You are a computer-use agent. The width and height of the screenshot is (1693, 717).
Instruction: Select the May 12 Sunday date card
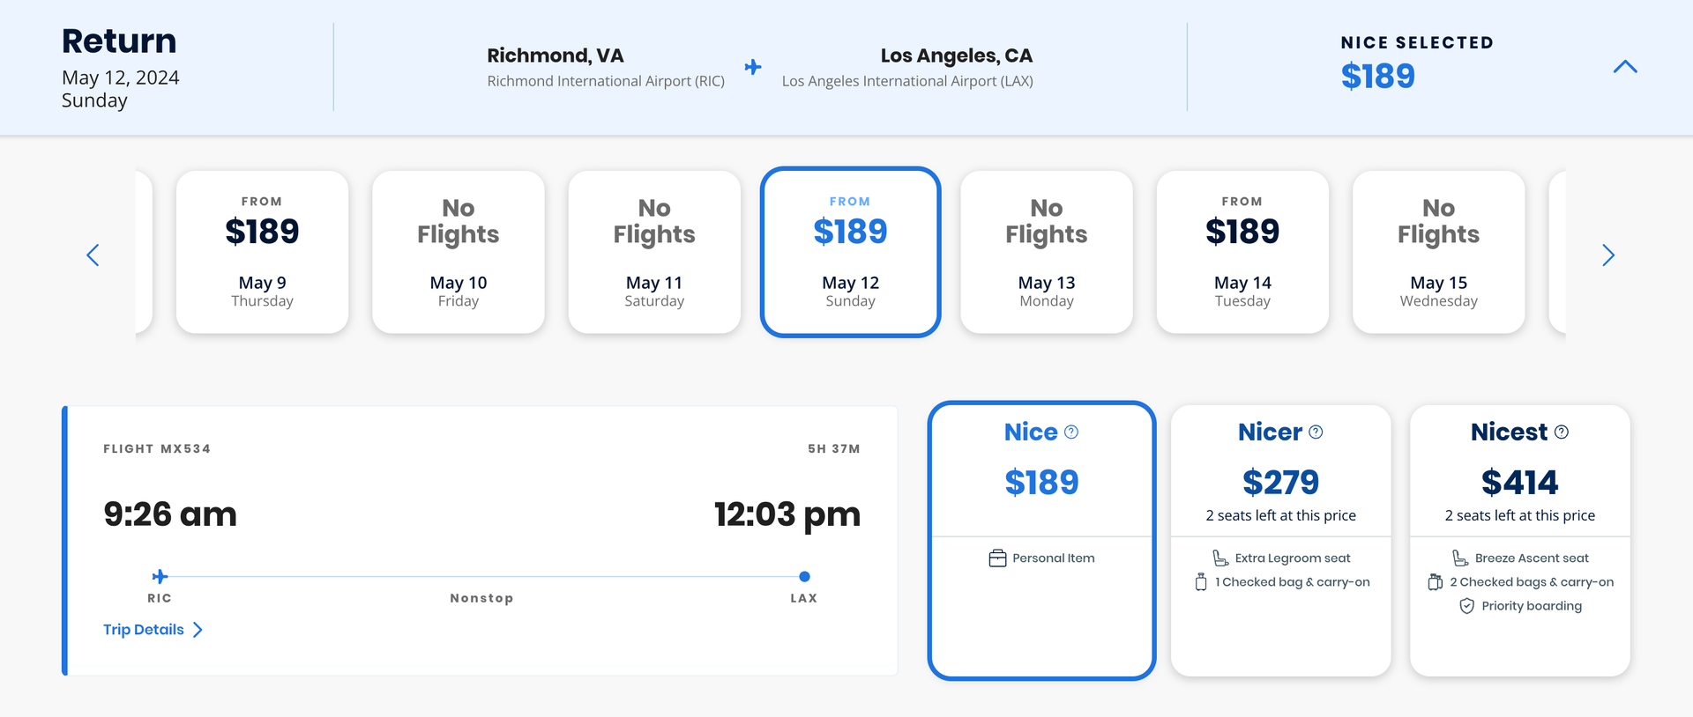(x=851, y=252)
